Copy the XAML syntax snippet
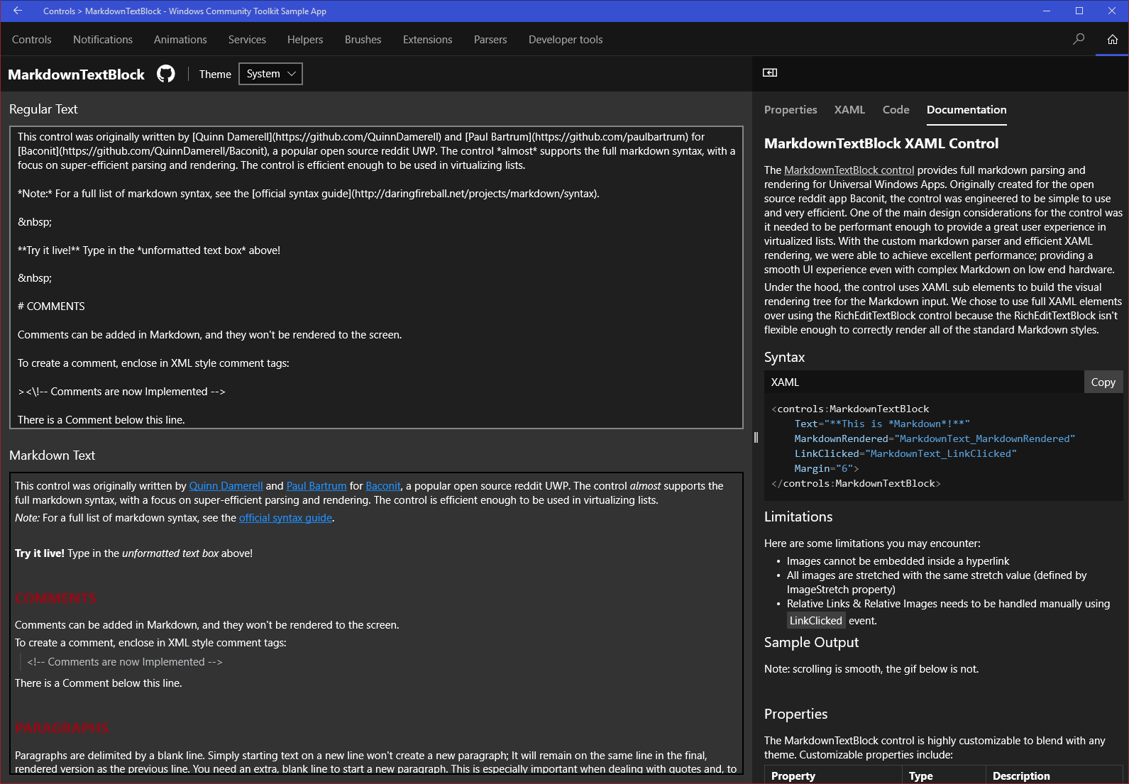1129x784 pixels. [1103, 382]
